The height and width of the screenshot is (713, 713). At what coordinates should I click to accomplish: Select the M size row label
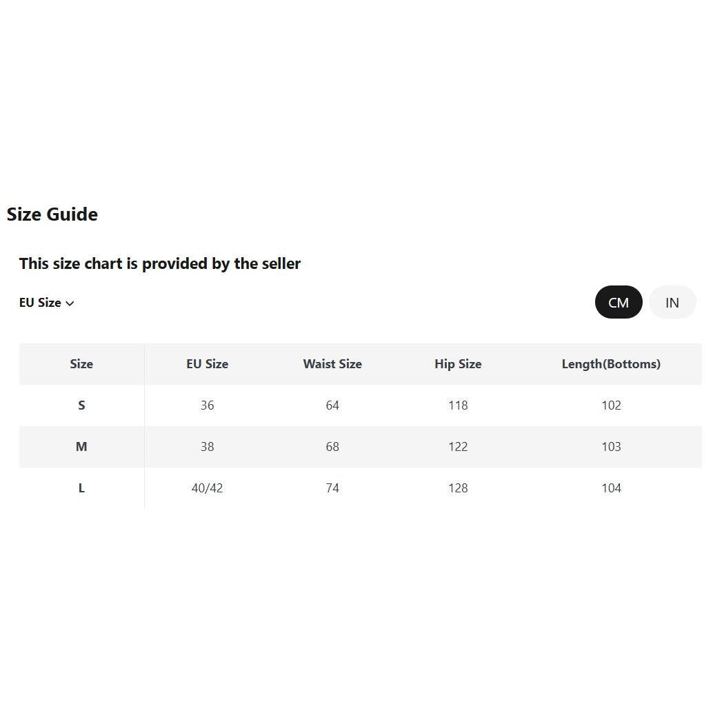pos(81,447)
